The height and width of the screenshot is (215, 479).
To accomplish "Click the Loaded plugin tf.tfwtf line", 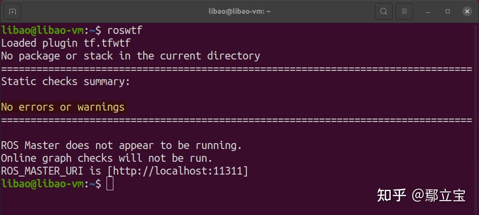I will 66,43.
